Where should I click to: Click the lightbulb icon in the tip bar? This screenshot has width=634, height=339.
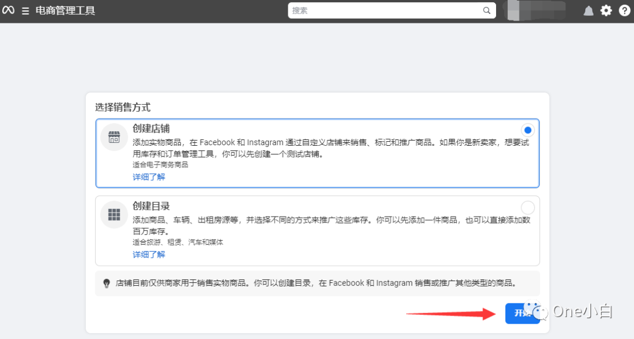(x=106, y=283)
